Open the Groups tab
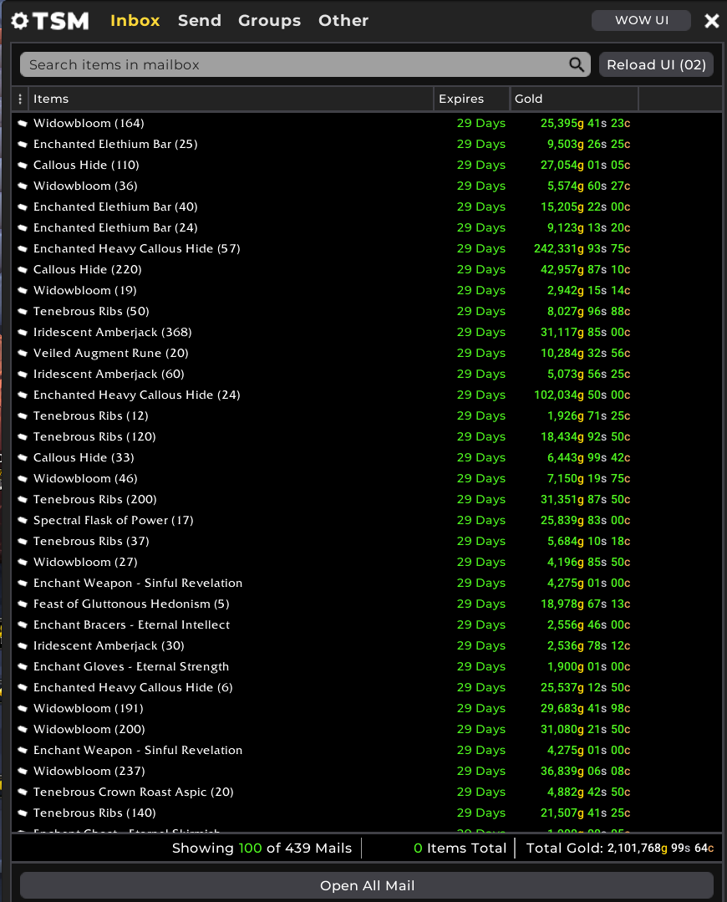 tap(269, 21)
